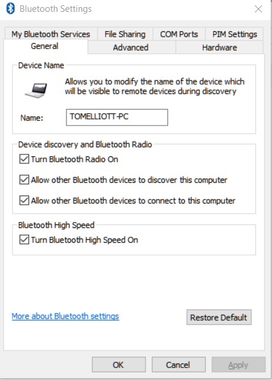Image resolution: width=272 pixels, height=380 pixels.
Task: Open the My Bluetooth Services tab
Action: (x=51, y=34)
